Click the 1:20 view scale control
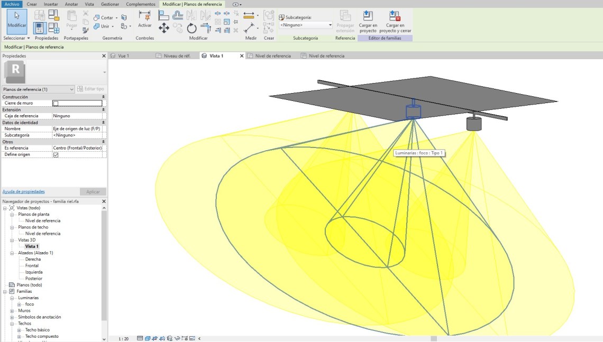The image size is (603, 342). [123, 338]
